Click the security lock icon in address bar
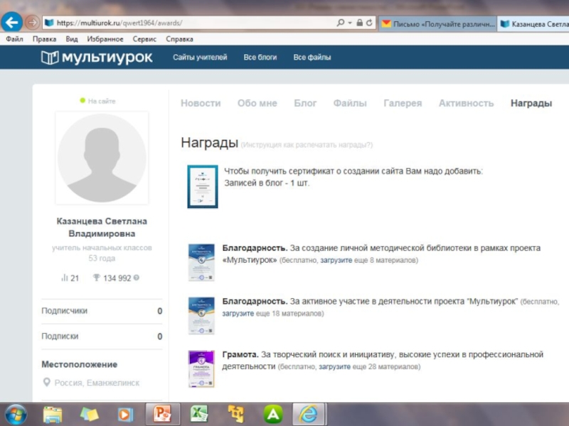 359,23
